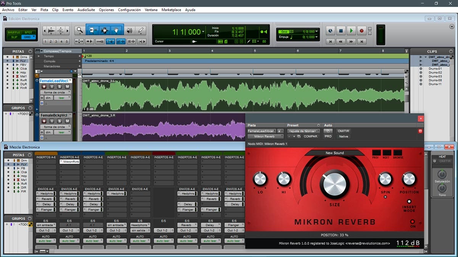Open the Ventana menu
This screenshot has width=458, height=257.
pyautogui.click(x=151, y=10)
